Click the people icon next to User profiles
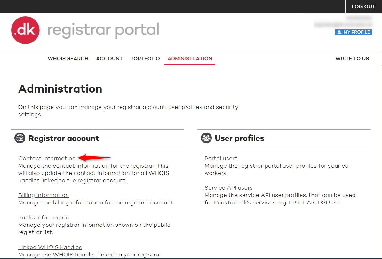Viewport: 382px width, 259px height. [206, 138]
